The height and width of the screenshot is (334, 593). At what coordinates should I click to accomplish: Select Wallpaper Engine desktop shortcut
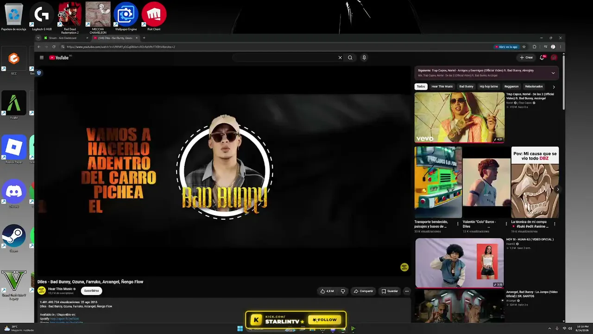click(126, 18)
